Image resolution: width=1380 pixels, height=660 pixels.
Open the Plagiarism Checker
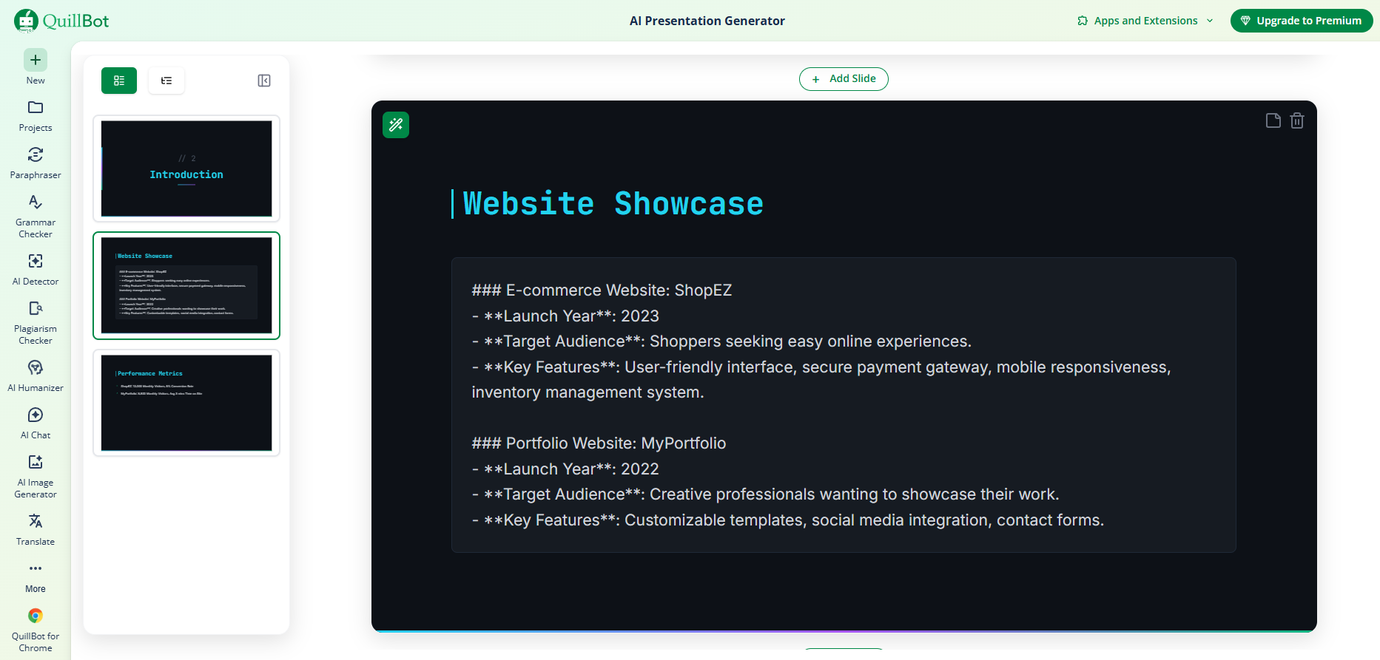click(x=36, y=322)
